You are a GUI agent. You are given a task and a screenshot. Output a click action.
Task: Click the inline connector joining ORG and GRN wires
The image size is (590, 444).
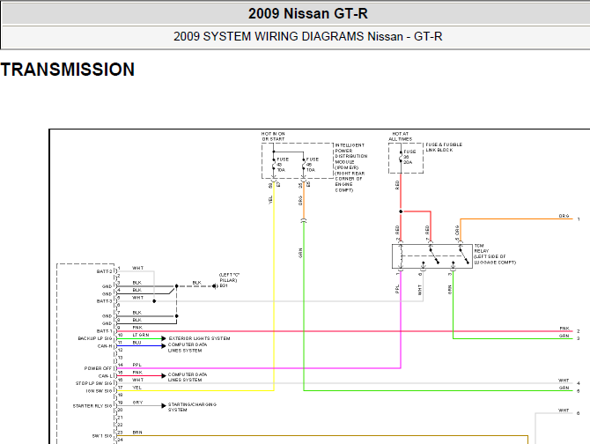304,220
